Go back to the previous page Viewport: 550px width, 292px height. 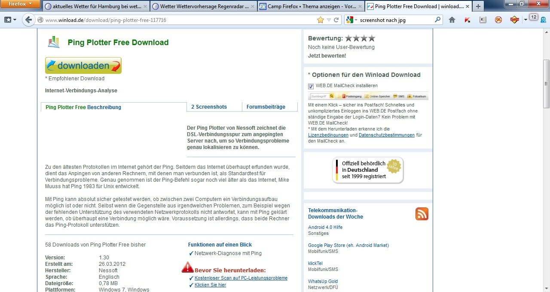28,20
